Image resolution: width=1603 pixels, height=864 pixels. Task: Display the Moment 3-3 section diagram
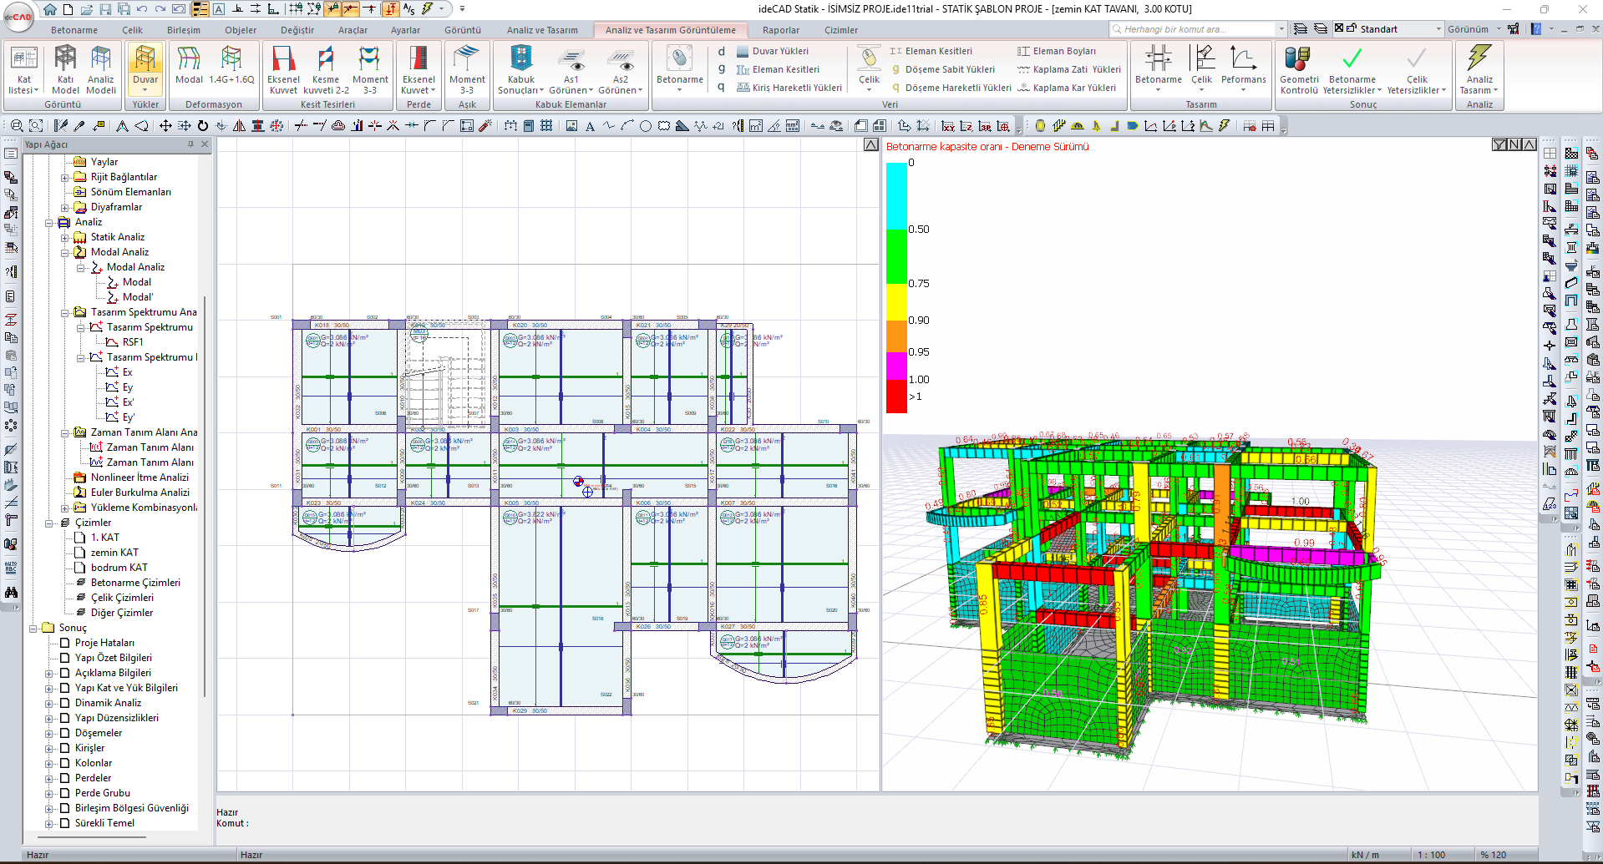click(370, 70)
